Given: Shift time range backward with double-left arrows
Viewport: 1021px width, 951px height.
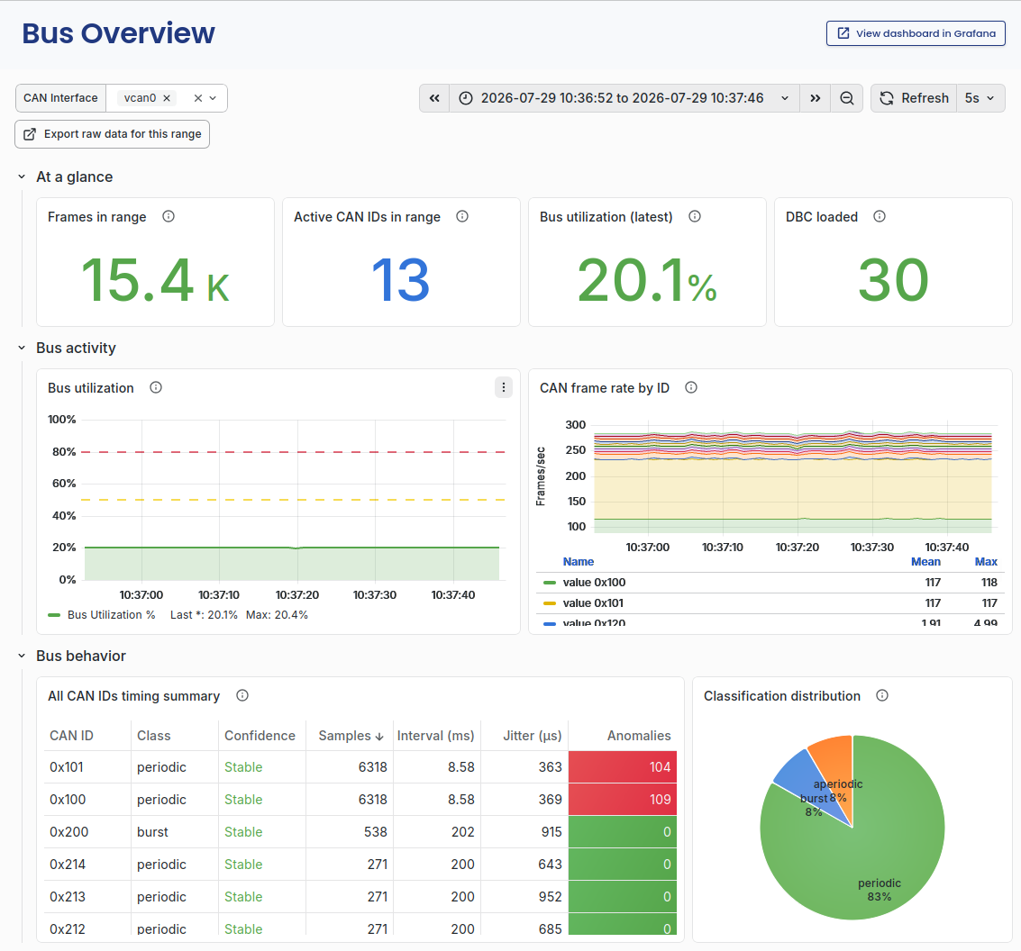Looking at the screenshot, I should (434, 98).
